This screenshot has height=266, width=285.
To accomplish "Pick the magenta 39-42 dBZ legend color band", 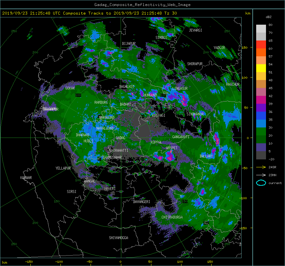I will (261, 100).
